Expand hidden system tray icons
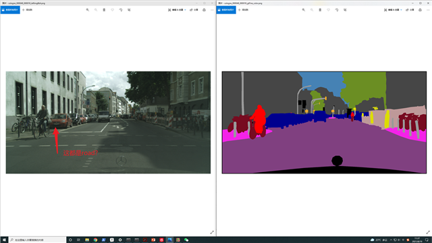Viewport: 432px width, 243px height. (391, 240)
